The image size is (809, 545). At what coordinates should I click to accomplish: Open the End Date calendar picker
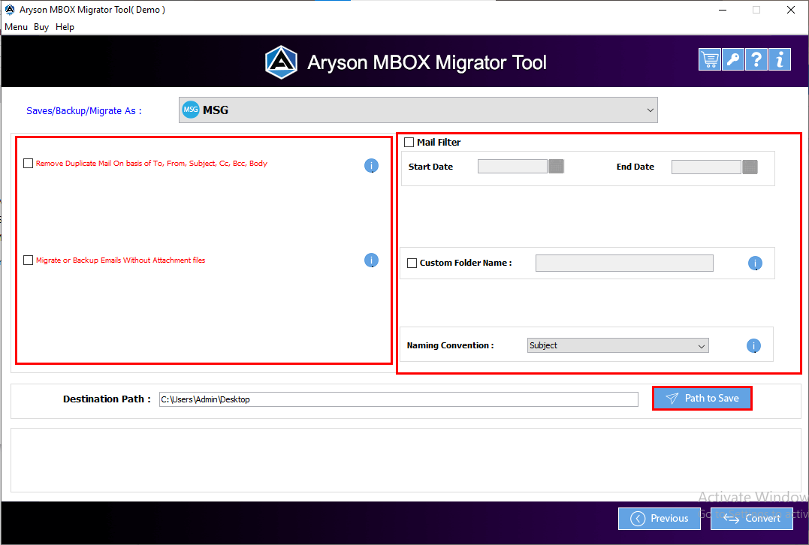point(750,167)
